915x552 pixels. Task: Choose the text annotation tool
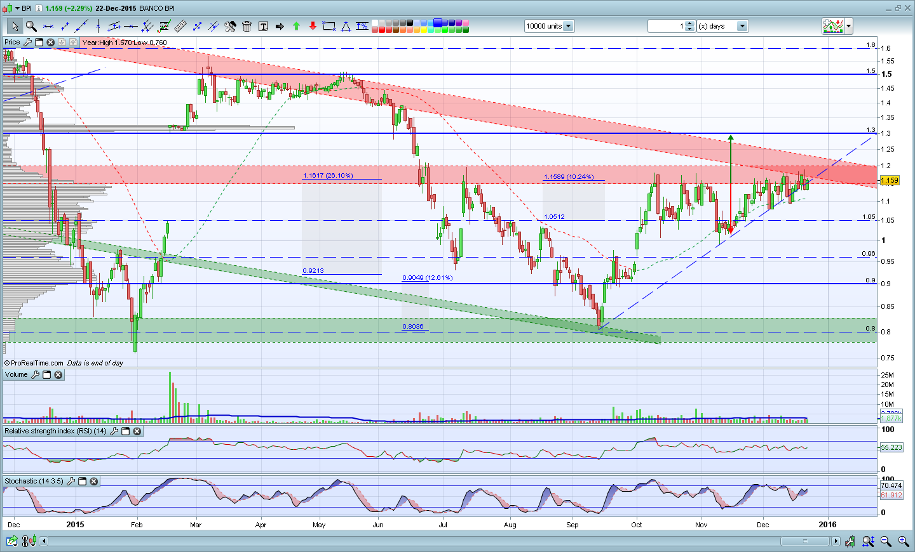point(263,26)
